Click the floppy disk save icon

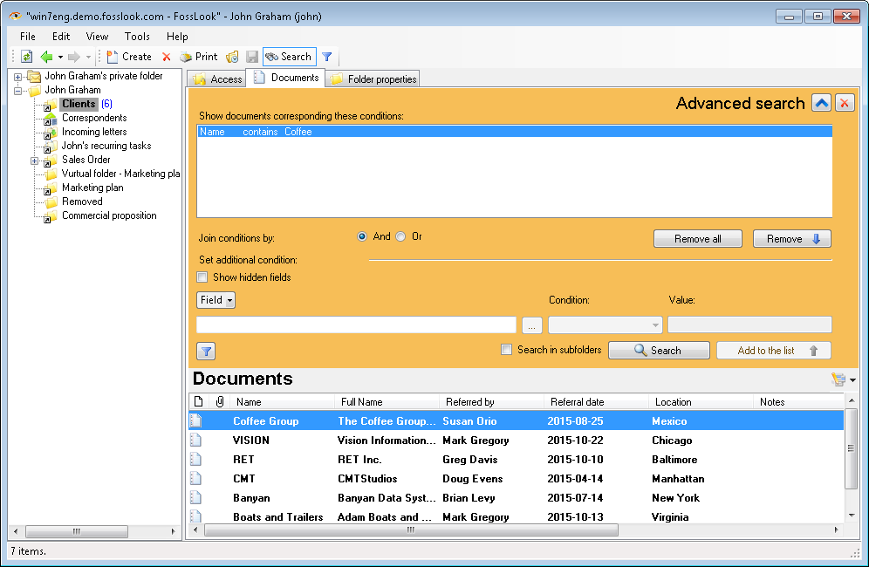click(252, 57)
